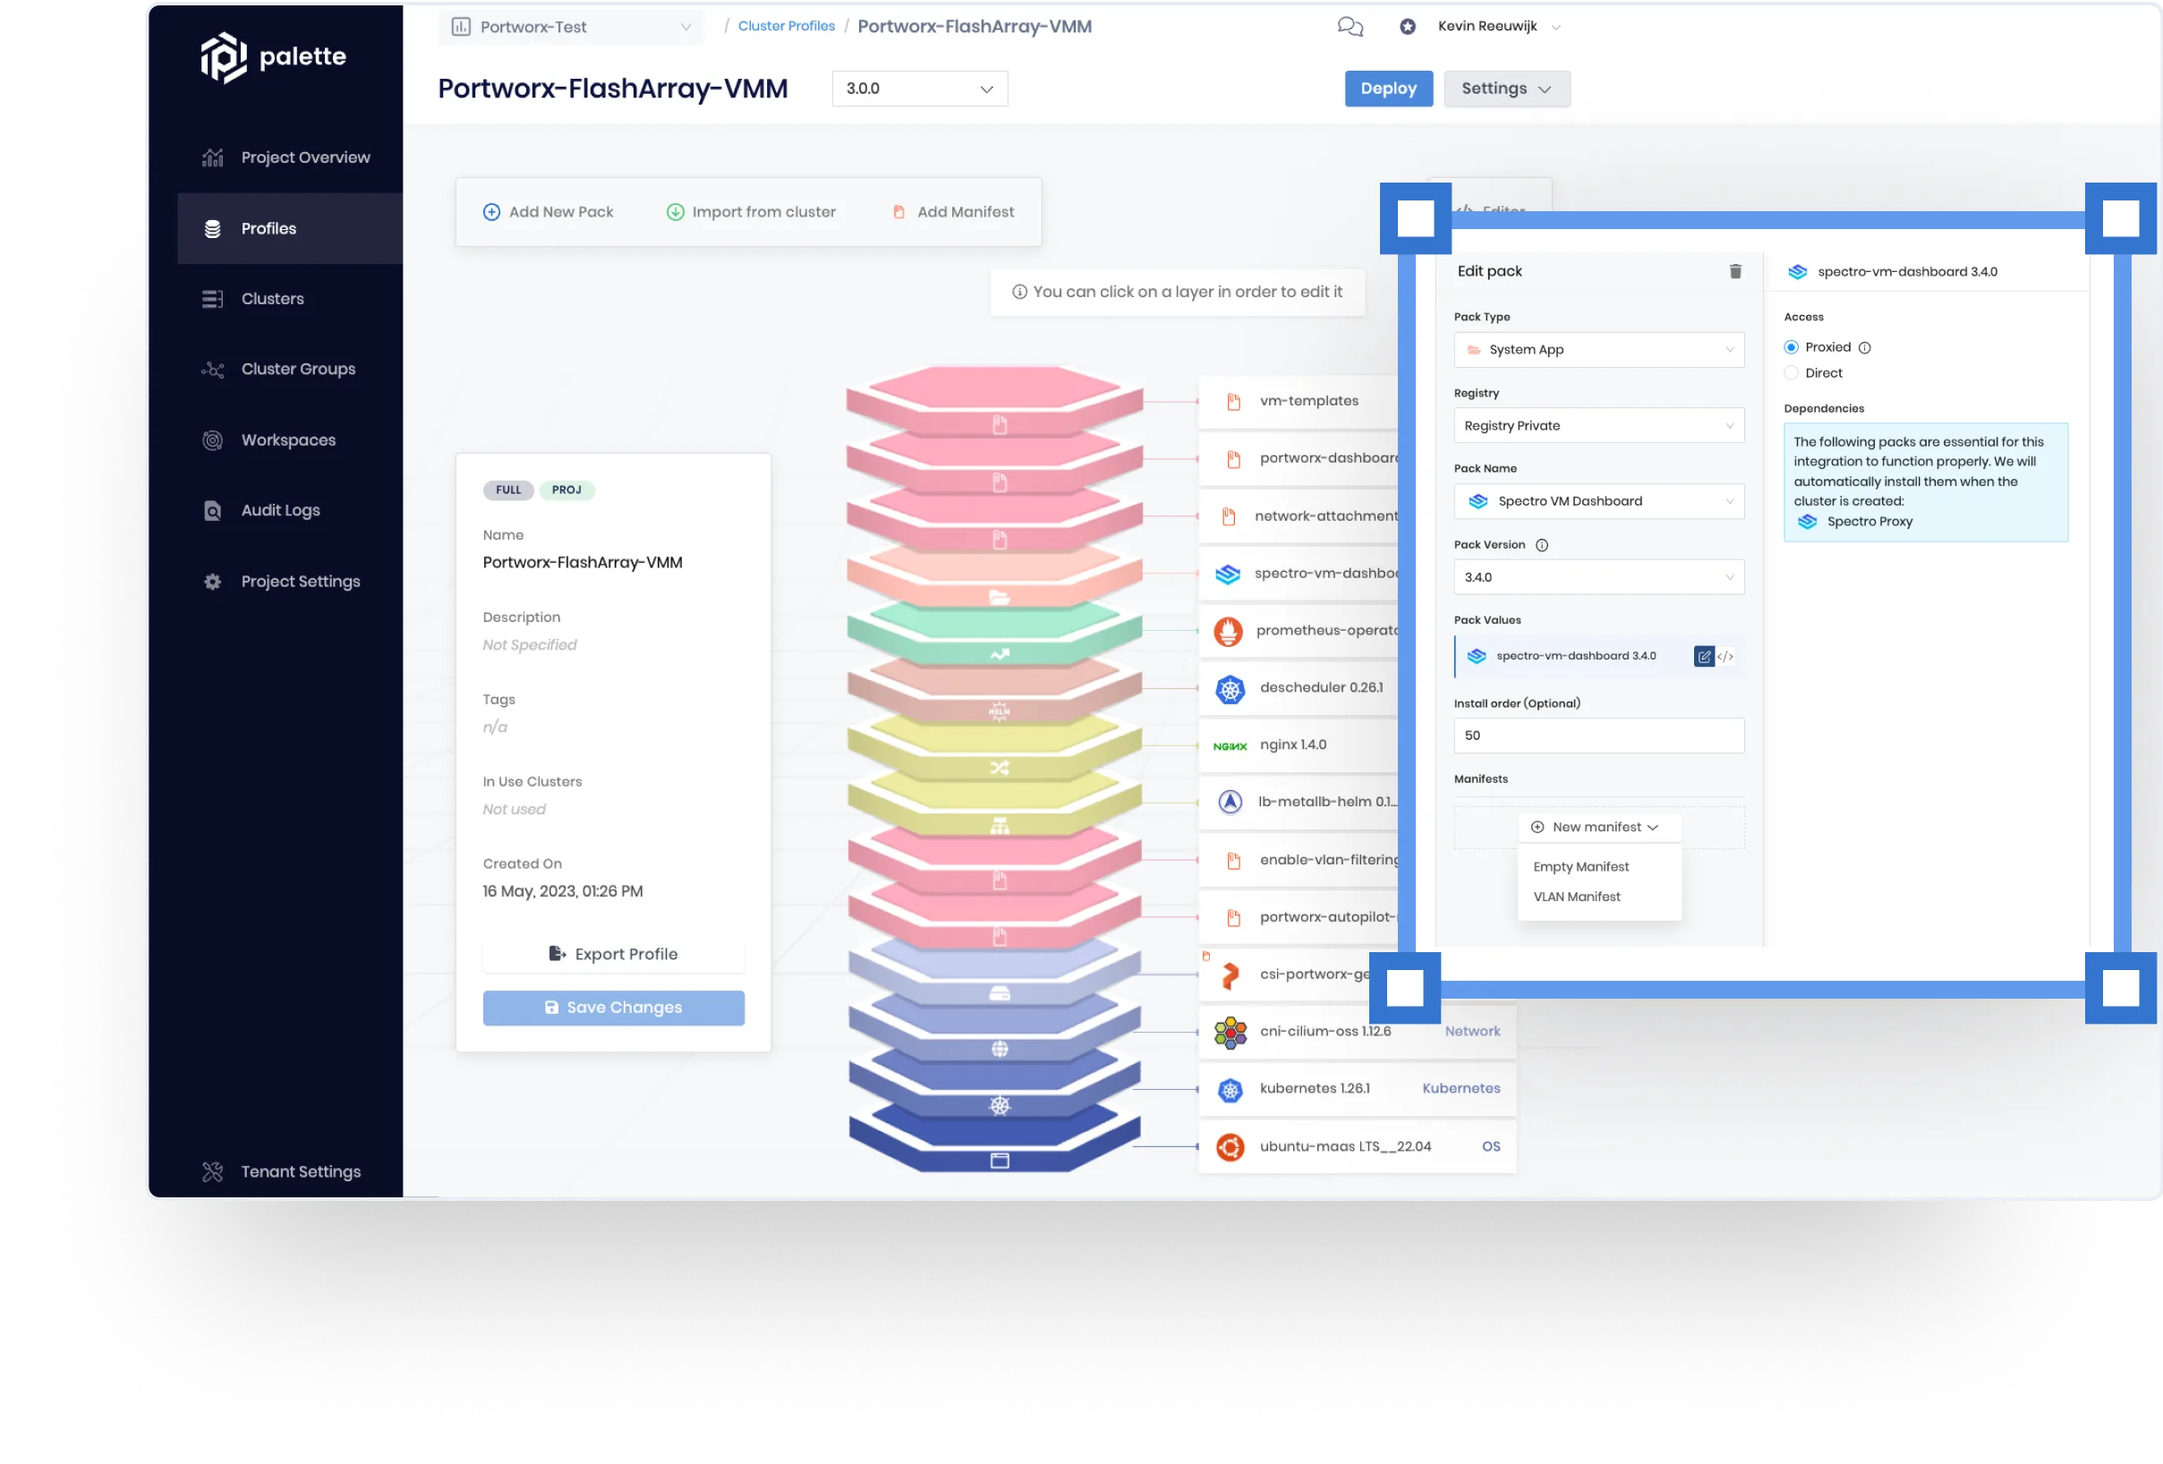Click the nginx 1.4.0 logo icon
This screenshot has width=2163, height=1464.
point(1231,745)
